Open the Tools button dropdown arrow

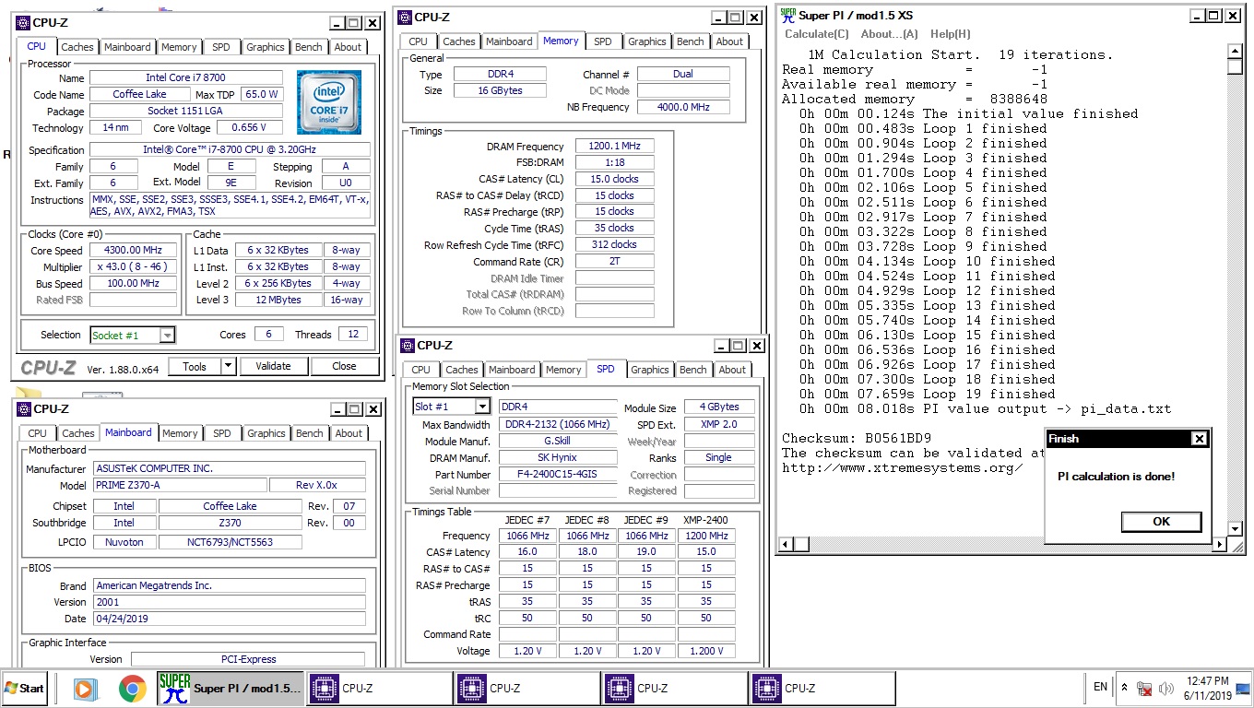229,366
